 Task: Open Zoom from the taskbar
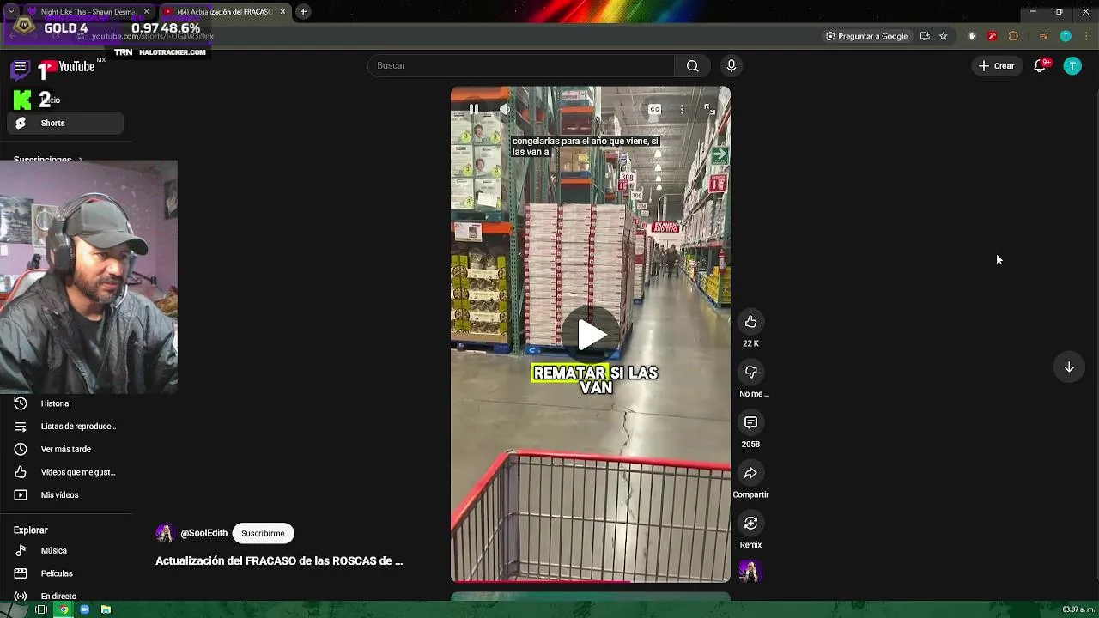point(84,609)
